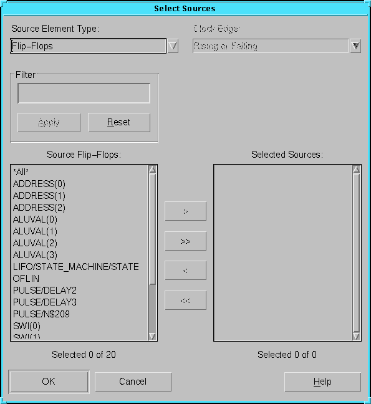This screenshot has height=404, width=371.
Task: Click Source Flip-Flops list scroll-up arrow
Action: coord(152,170)
